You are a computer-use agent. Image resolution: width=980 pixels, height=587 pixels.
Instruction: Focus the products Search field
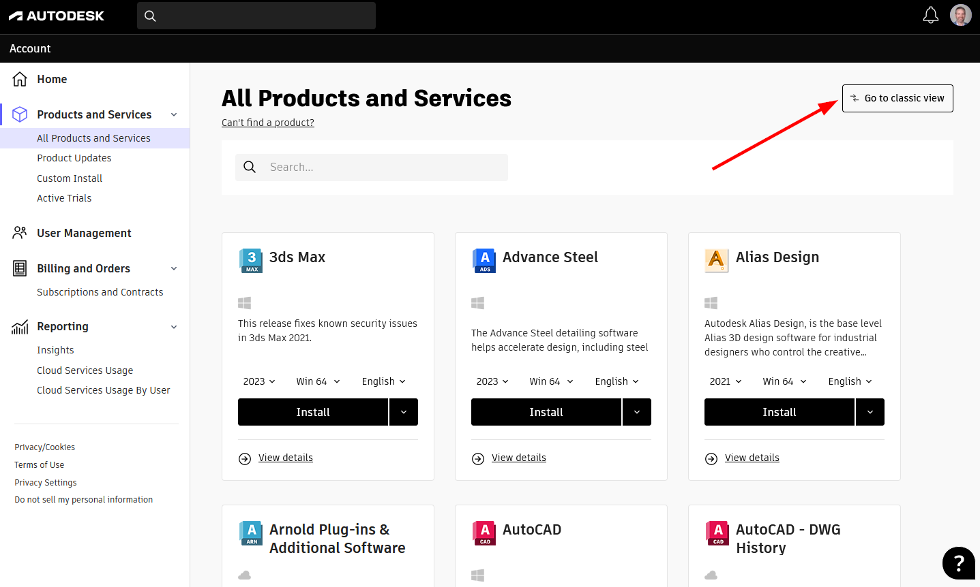coord(382,168)
